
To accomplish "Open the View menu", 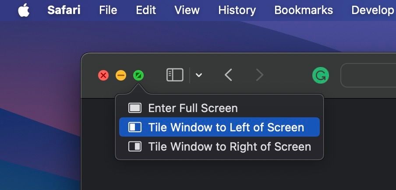I will click(187, 10).
